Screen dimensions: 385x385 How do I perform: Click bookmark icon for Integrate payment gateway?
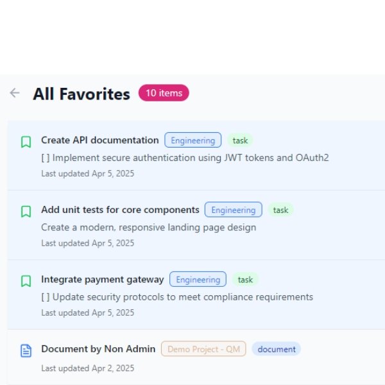tap(26, 281)
